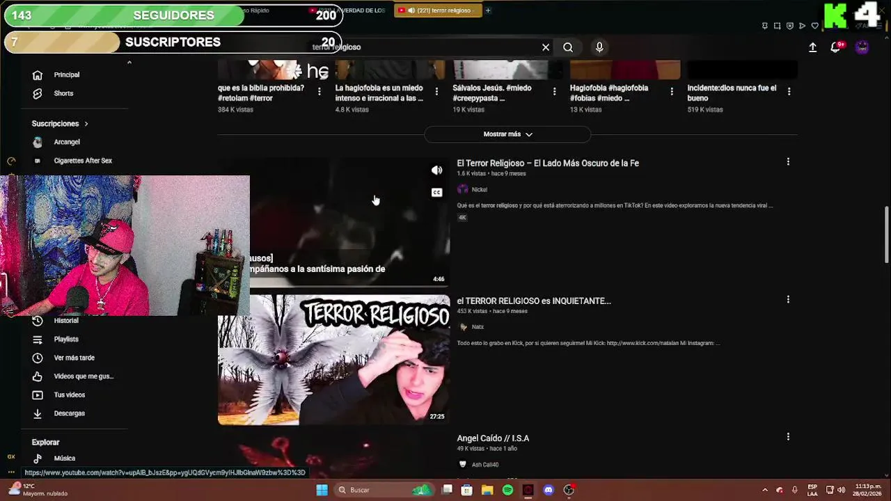Open clock showing 11:13 p.m.

(x=868, y=490)
